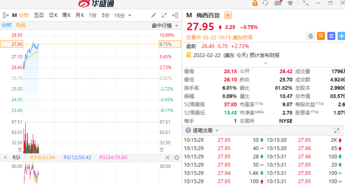Screen dimensions: 345x184
Task: Switch to 月K monthly chart
Action: point(80,15)
